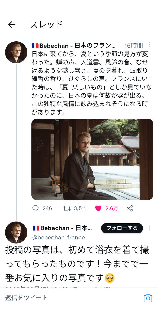Focus the 返信をツイート reply field

(x=71, y=298)
